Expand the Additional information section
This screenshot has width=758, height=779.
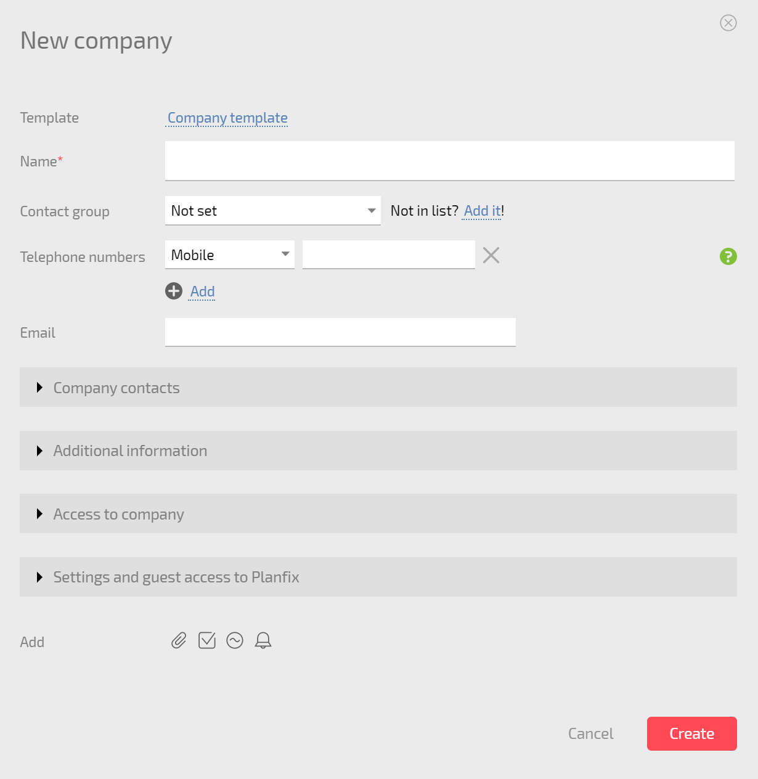378,451
